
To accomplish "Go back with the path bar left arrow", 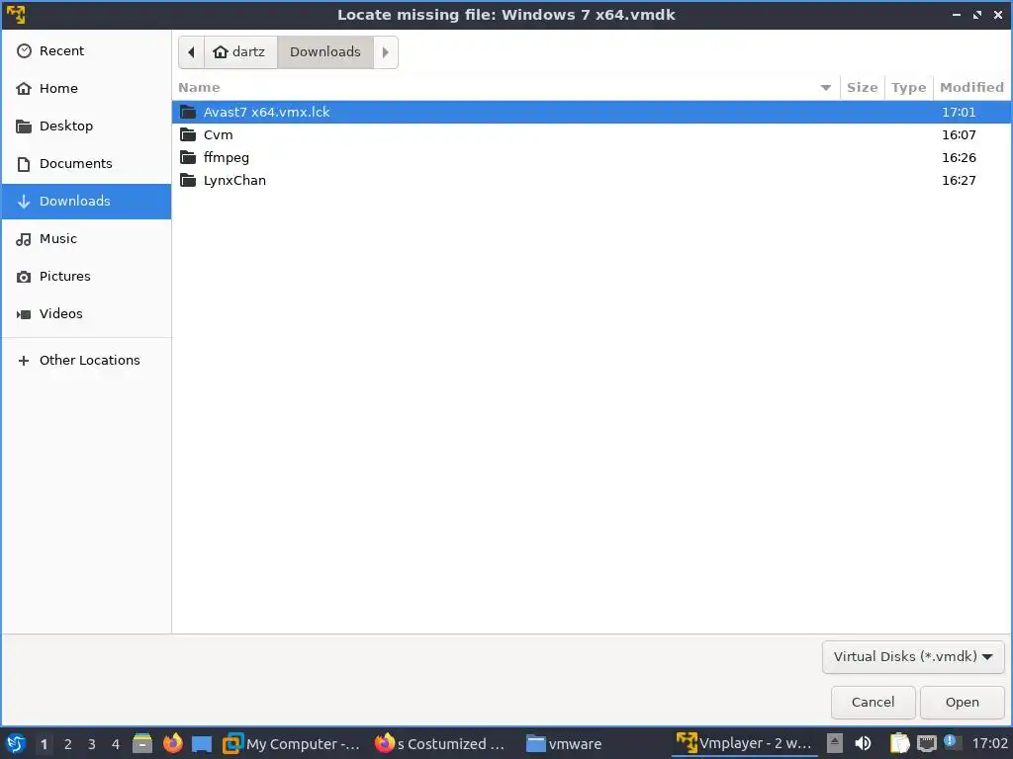I will [x=191, y=52].
